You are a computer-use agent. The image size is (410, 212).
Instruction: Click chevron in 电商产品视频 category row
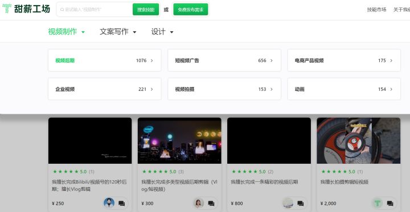[391, 61]
